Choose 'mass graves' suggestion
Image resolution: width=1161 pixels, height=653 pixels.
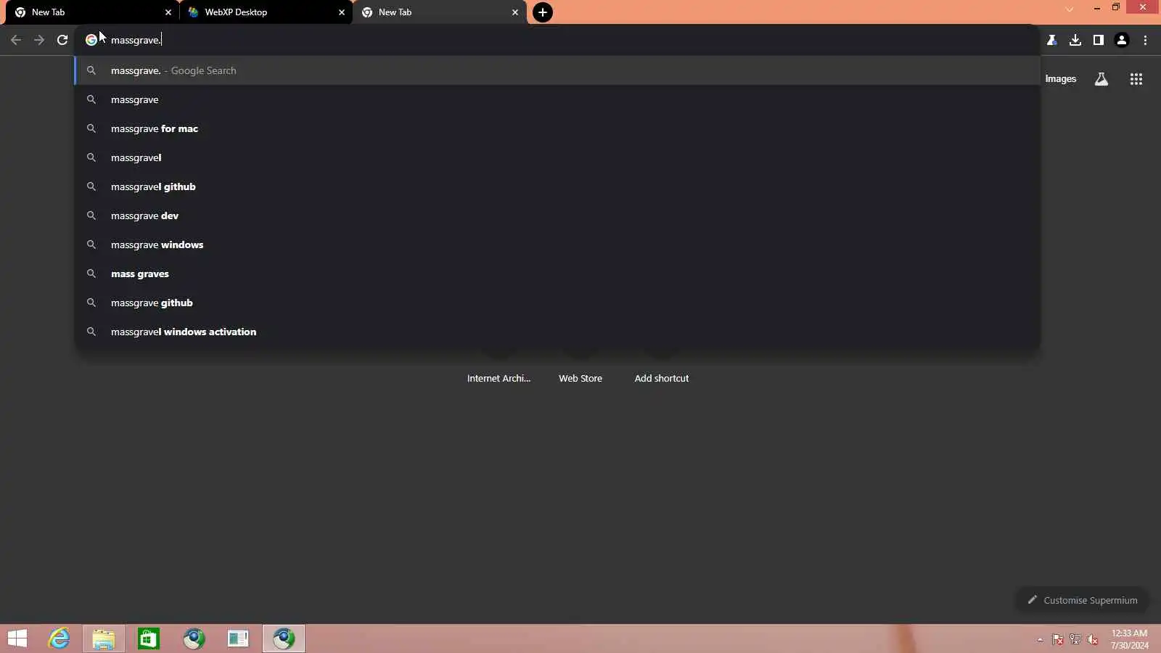coord(557,274)
